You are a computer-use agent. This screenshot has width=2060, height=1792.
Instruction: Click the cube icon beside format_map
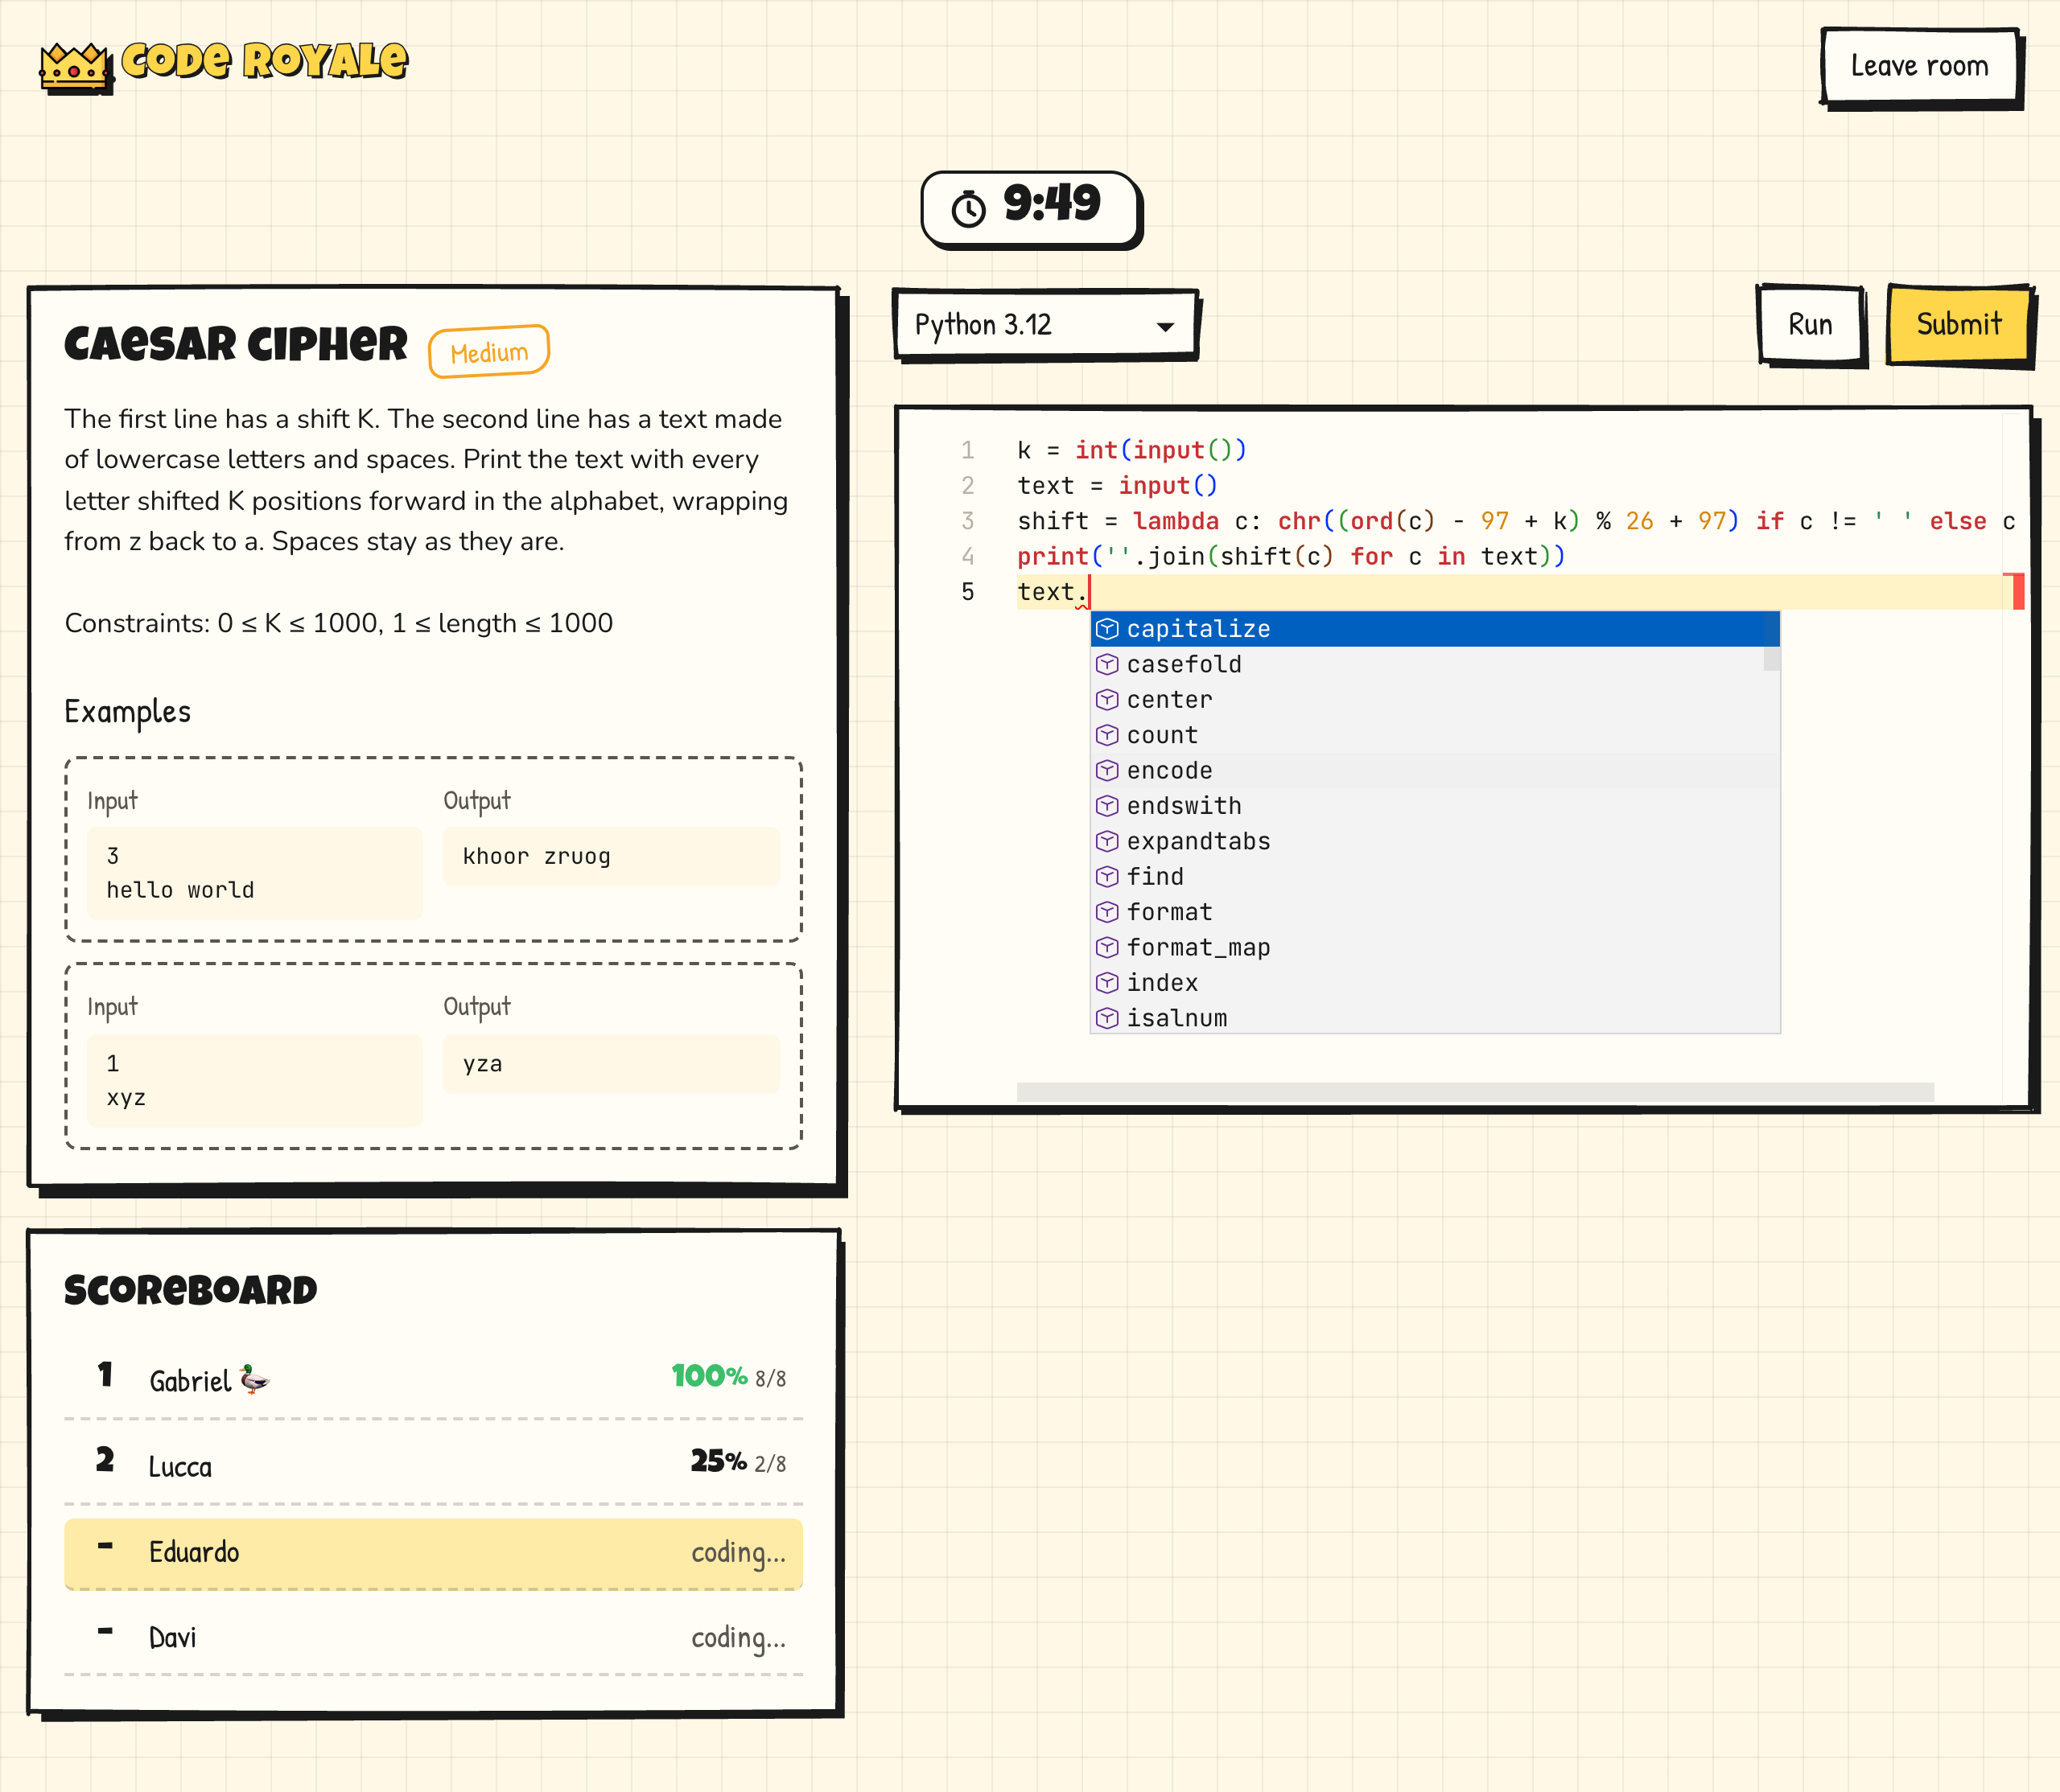tap(1106, 947)
